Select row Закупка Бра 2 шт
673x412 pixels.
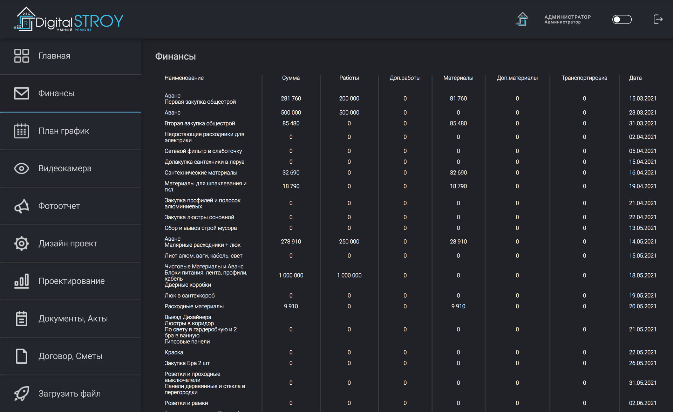[410, 363]
